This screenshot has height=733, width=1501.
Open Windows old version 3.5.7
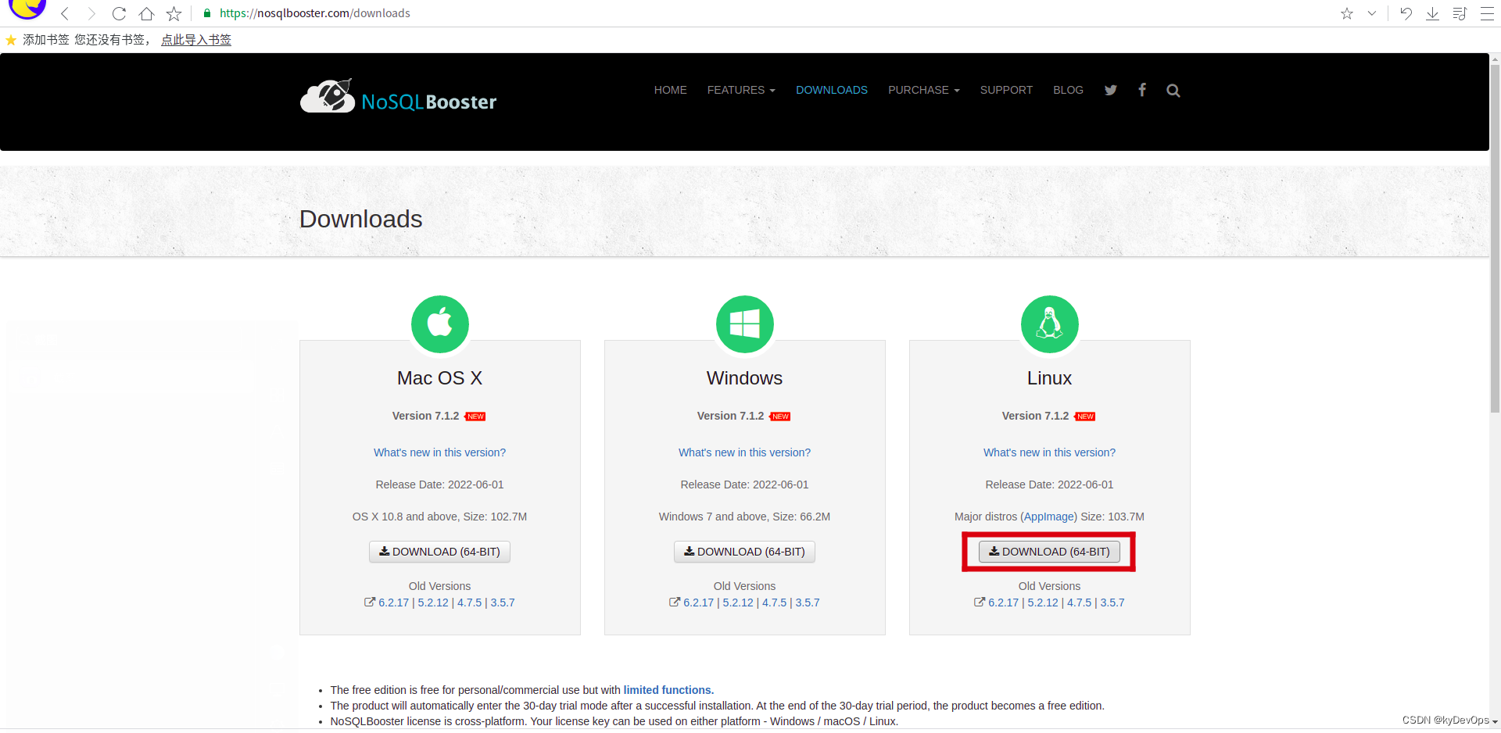(808, 602)
